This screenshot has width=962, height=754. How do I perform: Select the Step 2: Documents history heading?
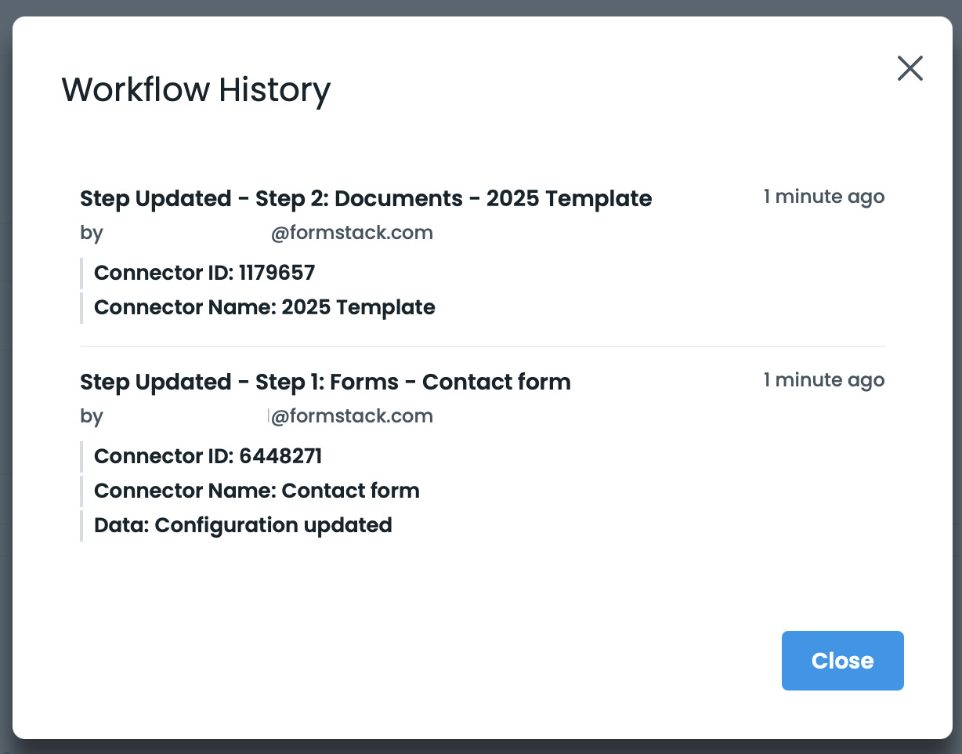pyautogui.click(x=366, y=198)
